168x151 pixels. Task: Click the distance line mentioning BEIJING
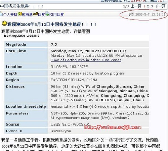click(97, 100)
